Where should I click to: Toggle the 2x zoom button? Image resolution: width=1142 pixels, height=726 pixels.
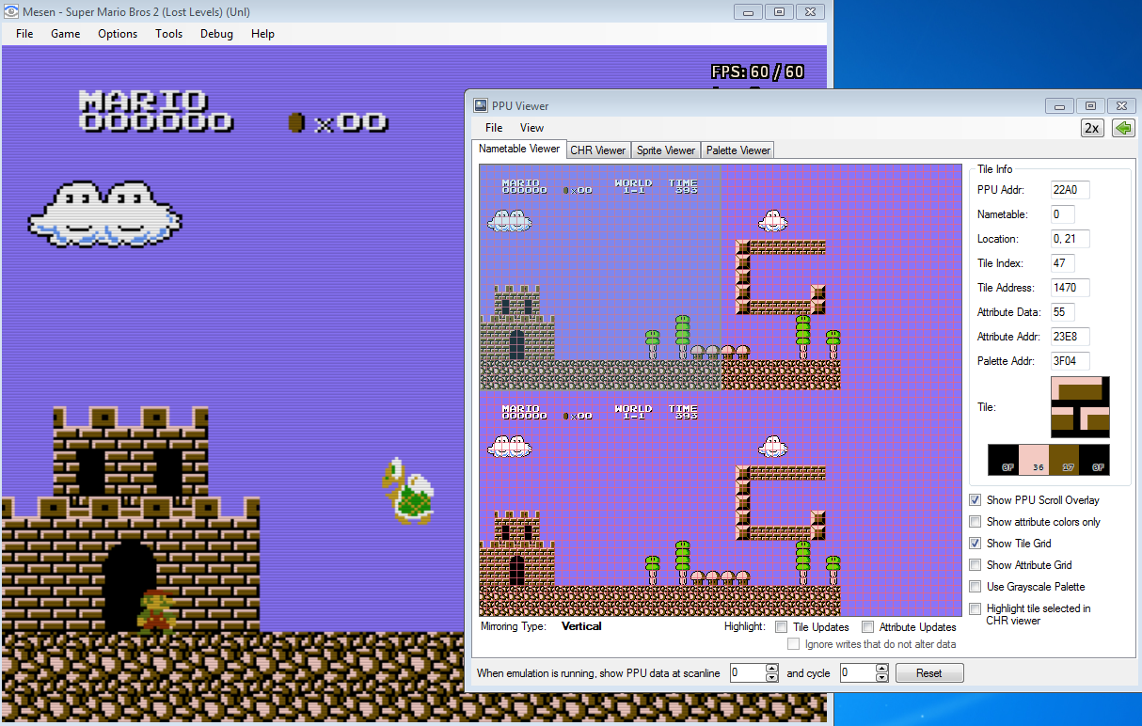click(1091, 128)
